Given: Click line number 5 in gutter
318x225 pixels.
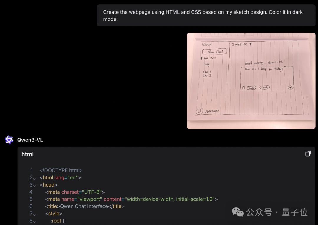Looking at the screenshot, I should click(31, 199).
